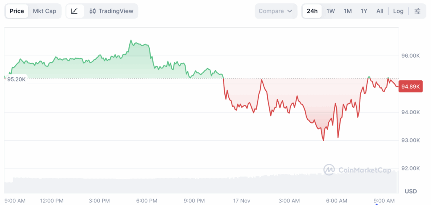Click the CoinMarketCap watermark logo
Viewport: 431px width, 205px height.
[x=357, y=170]
